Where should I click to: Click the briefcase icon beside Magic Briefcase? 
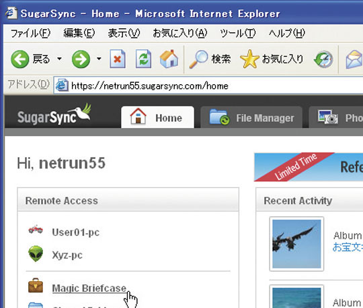[x=36, y=285]
